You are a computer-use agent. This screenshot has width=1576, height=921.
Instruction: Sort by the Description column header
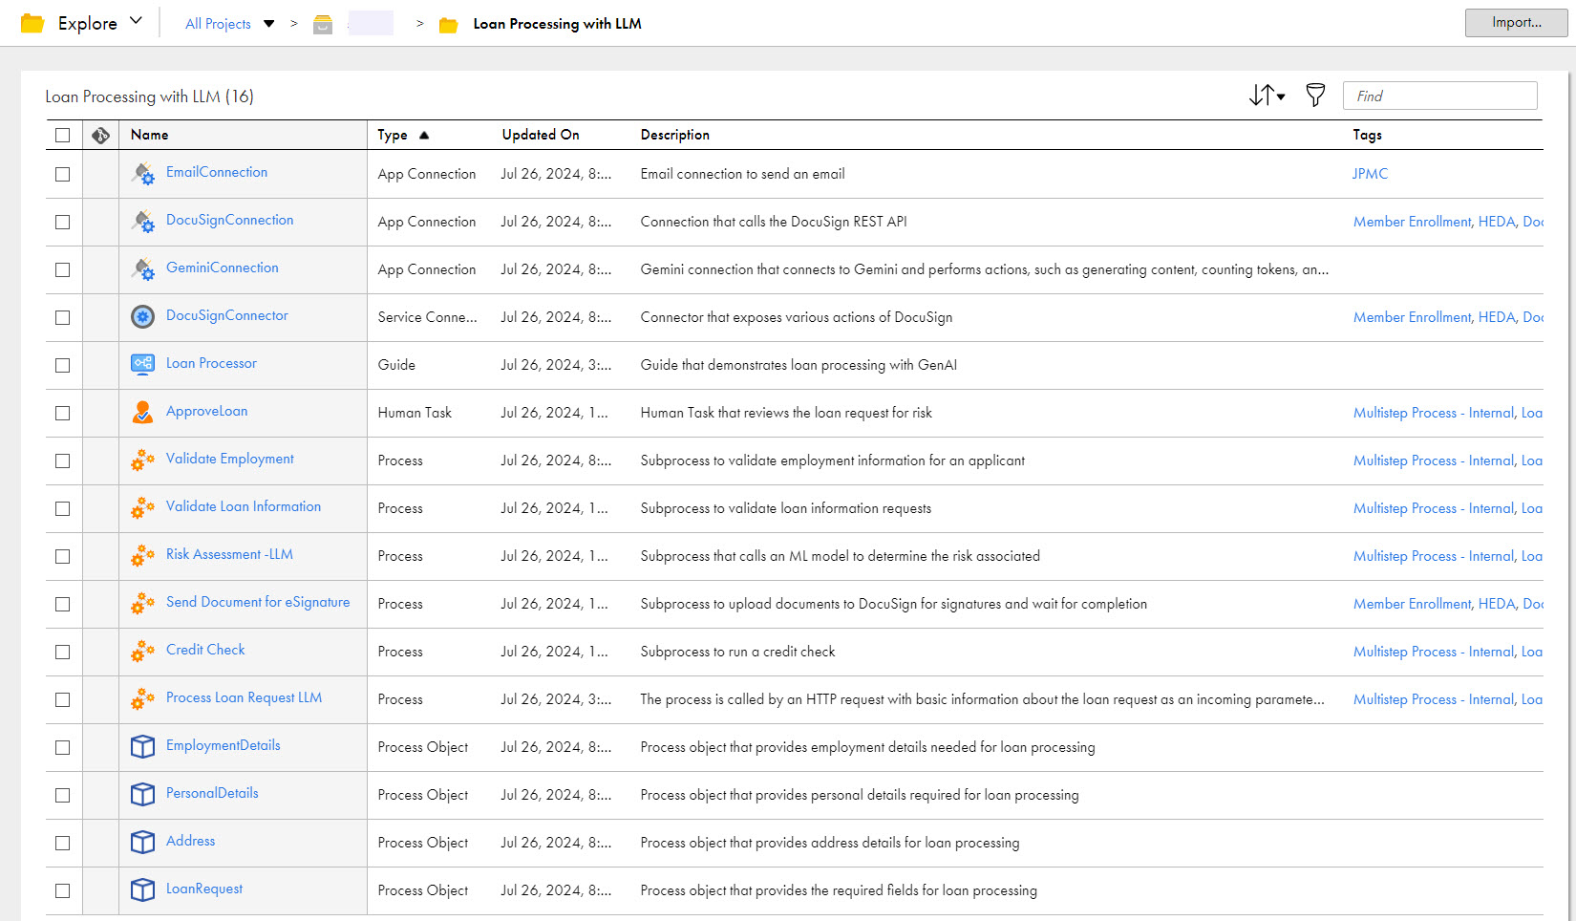click(x=675, y=135)
